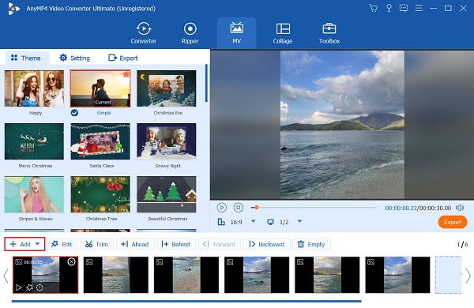Select the Beautiful Christmas theme
Image resolution: width=474 pixels, height=308 pixels.
166,194
